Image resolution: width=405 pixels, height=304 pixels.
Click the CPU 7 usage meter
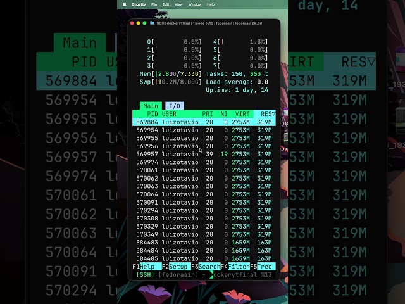(240, 66)
